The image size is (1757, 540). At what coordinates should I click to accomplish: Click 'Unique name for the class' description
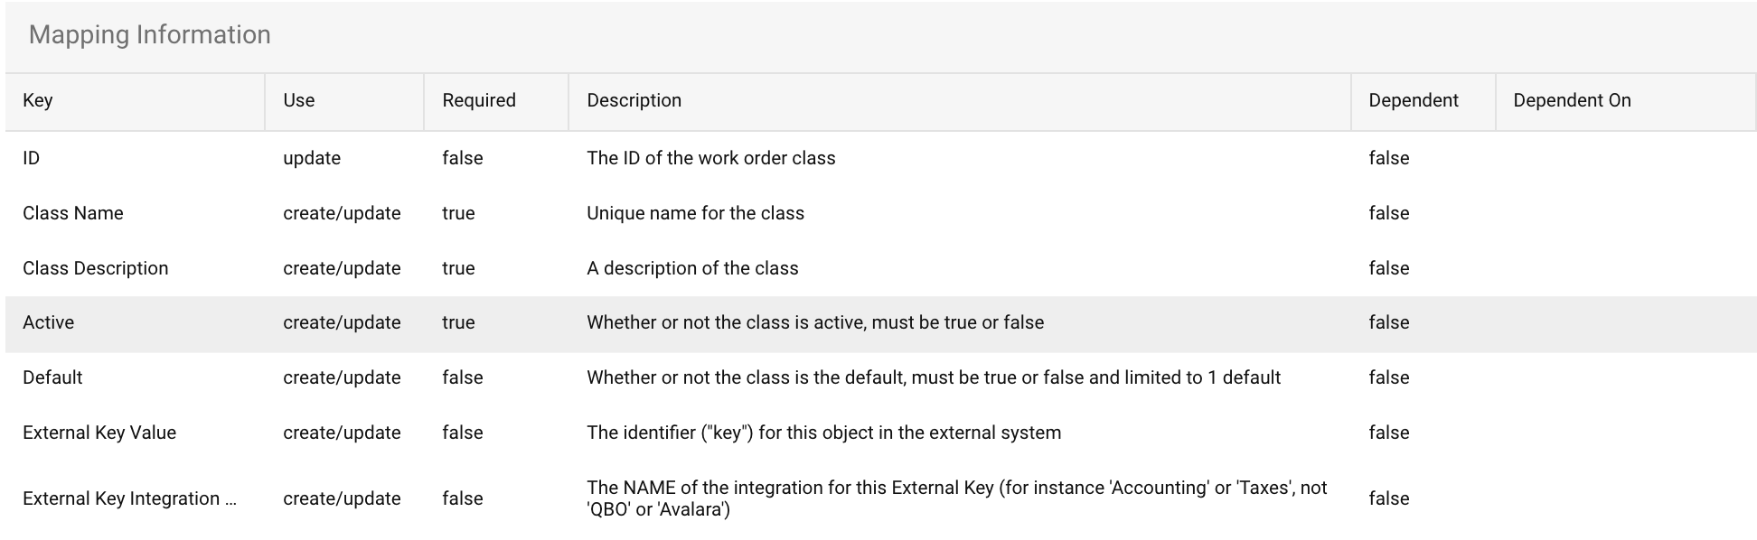[x=695, y=213]
